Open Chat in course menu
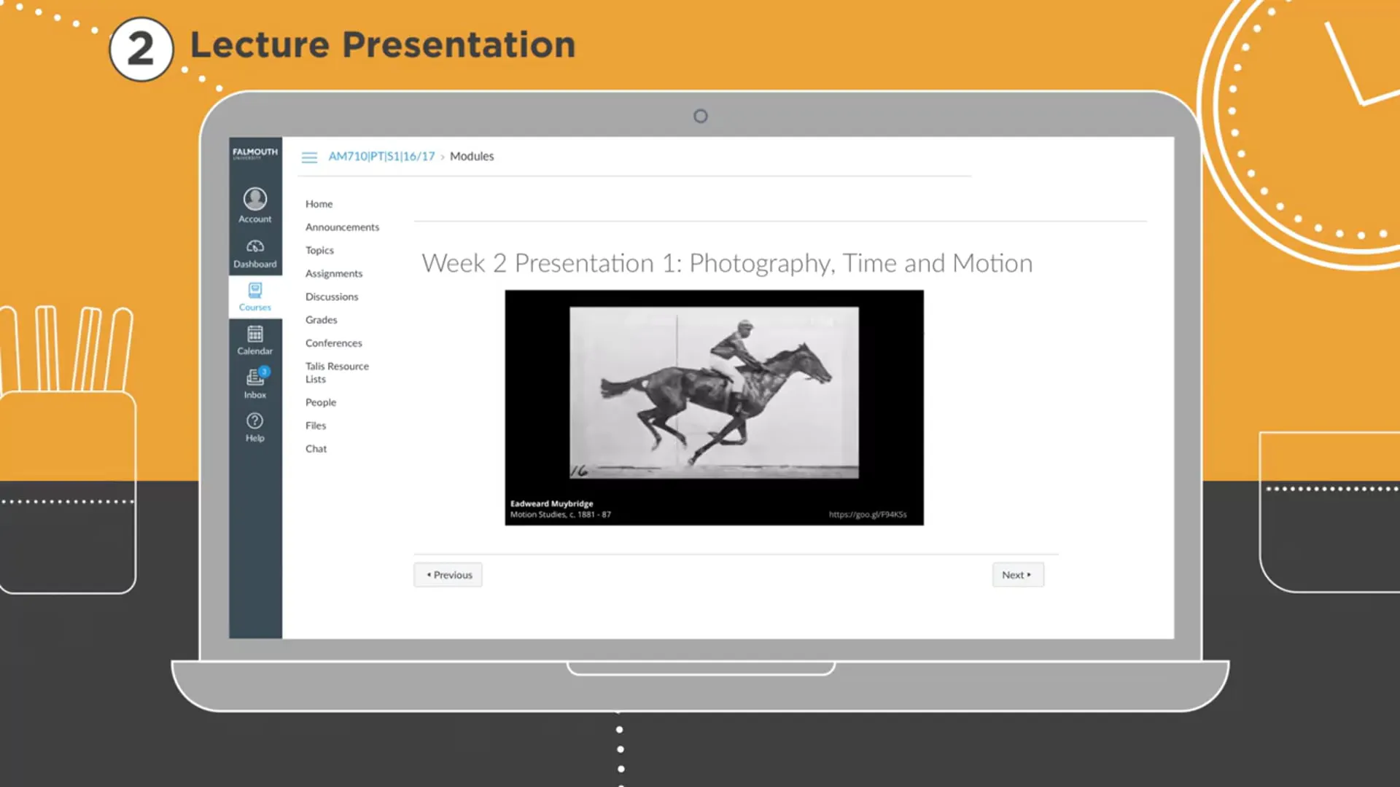Viewport: 1400px width, 787px height. tap(316, 449)
